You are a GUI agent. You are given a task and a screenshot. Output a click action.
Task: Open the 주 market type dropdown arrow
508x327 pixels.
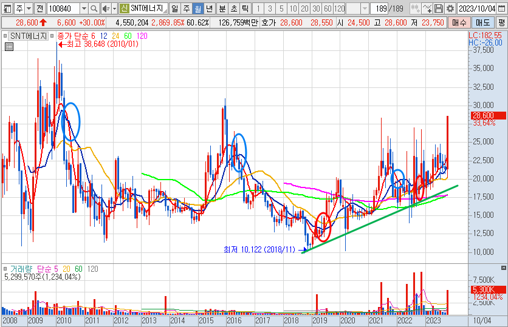pyautogui.click(x=29, y=8)
